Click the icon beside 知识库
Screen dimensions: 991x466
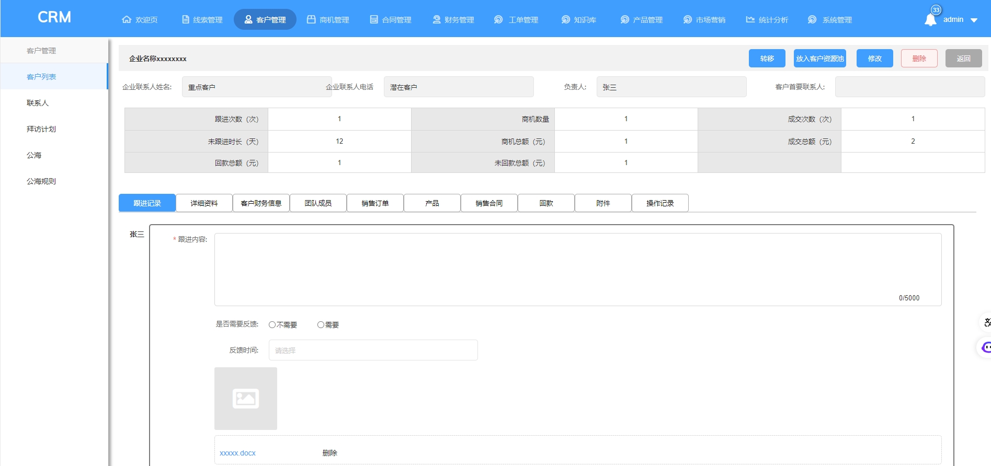coord(566,19)
